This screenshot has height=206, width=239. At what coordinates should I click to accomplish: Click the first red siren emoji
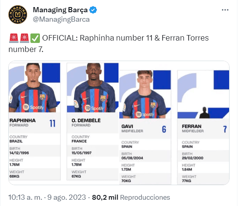[13, 38]
